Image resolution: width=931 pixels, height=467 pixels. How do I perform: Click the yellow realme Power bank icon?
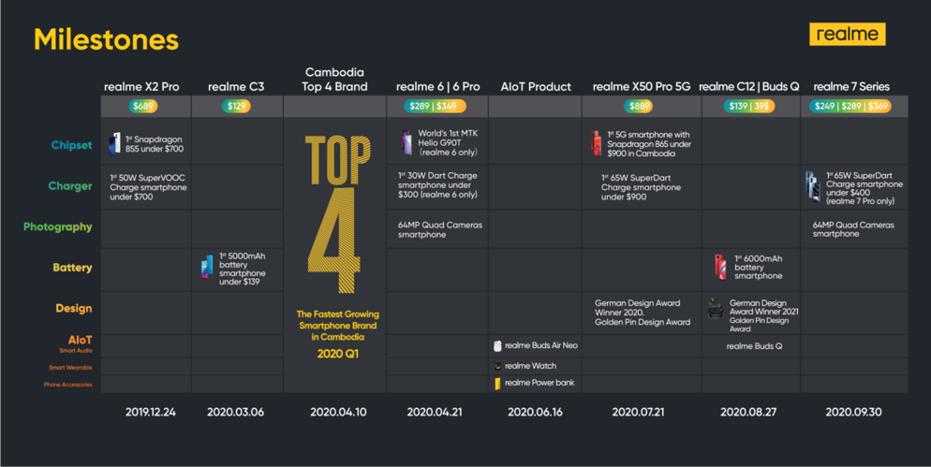click(x=497, y=384)
